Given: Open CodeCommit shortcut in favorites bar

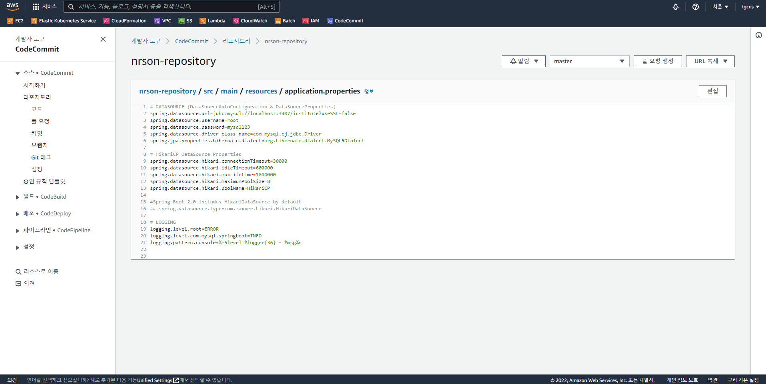Looking at the screenshot, I should 345,21.
